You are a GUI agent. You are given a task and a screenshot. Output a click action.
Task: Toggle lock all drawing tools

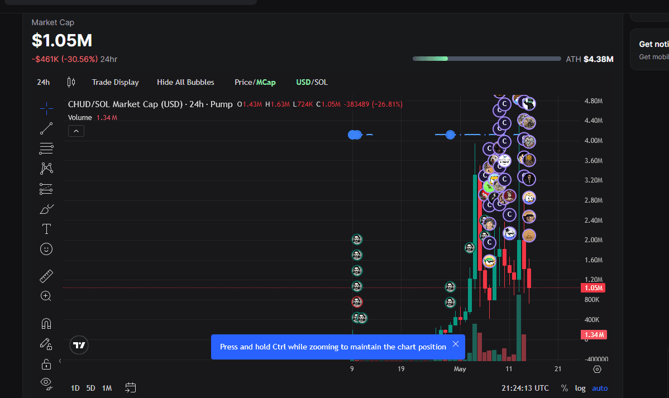point(46,364)
